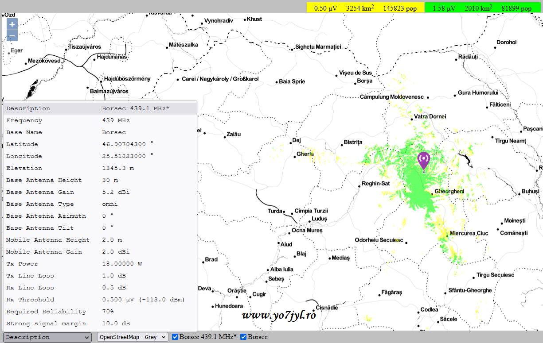Click the Alba Iulia city label
Viewport: 543px width, 343px height.
[282, 270]
